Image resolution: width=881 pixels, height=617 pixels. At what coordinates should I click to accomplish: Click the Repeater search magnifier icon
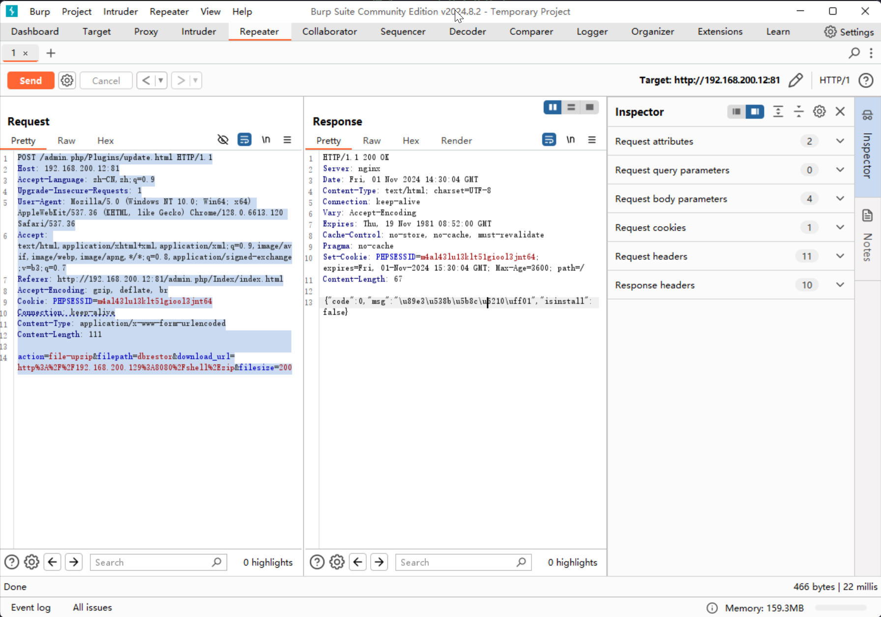[854, 53]
